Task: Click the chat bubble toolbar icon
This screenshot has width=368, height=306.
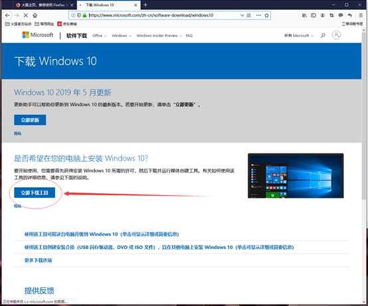Action: point(341,15)
